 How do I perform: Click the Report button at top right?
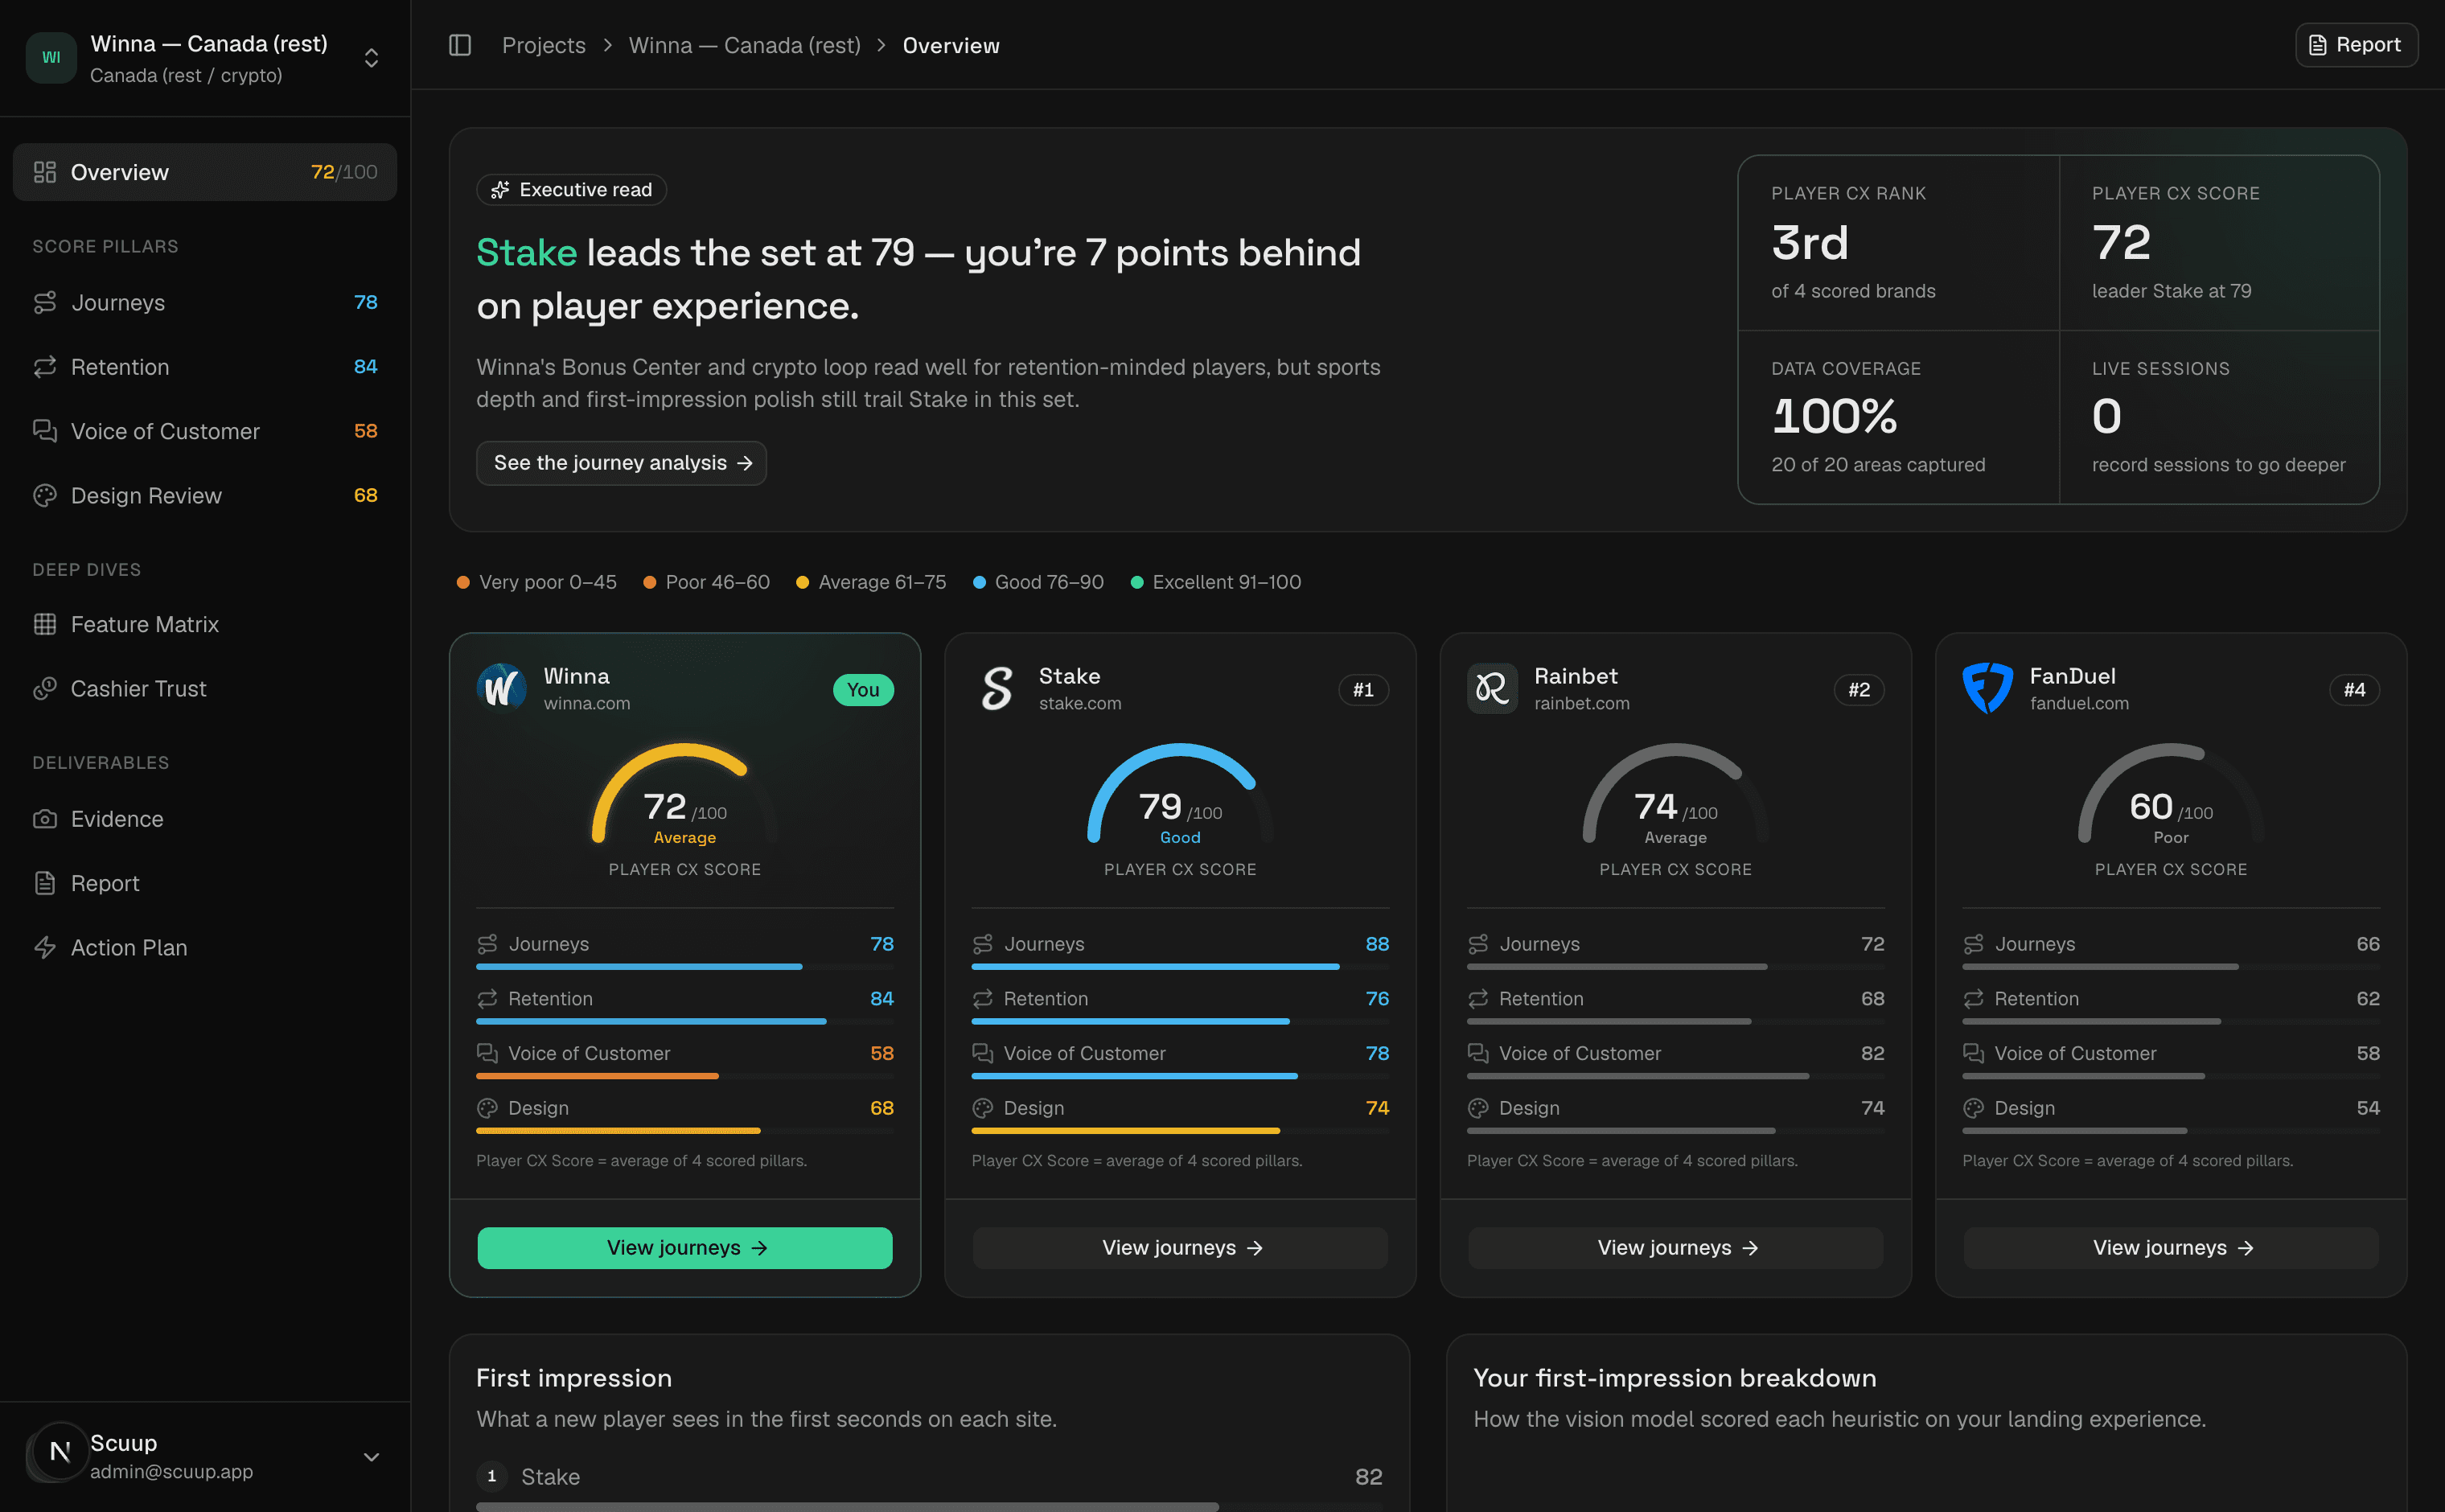pyautogui.click(x=2356, y=45)
